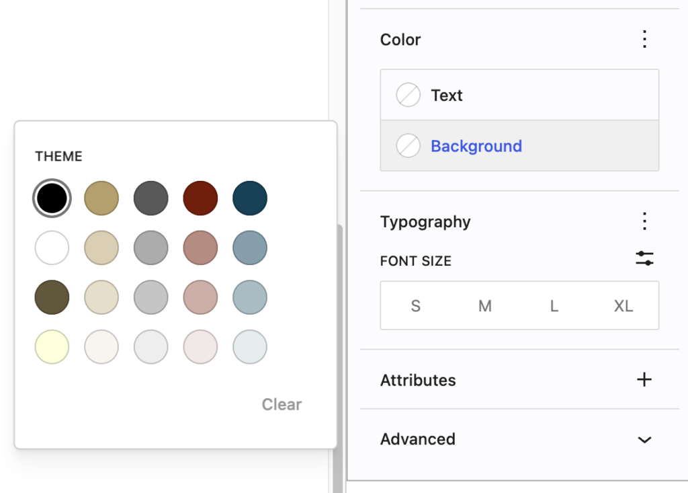Pick the tan gold swatch in top row
Viewport: 688px width, 493px height.
pyautogui.click(x=101, y=198)
